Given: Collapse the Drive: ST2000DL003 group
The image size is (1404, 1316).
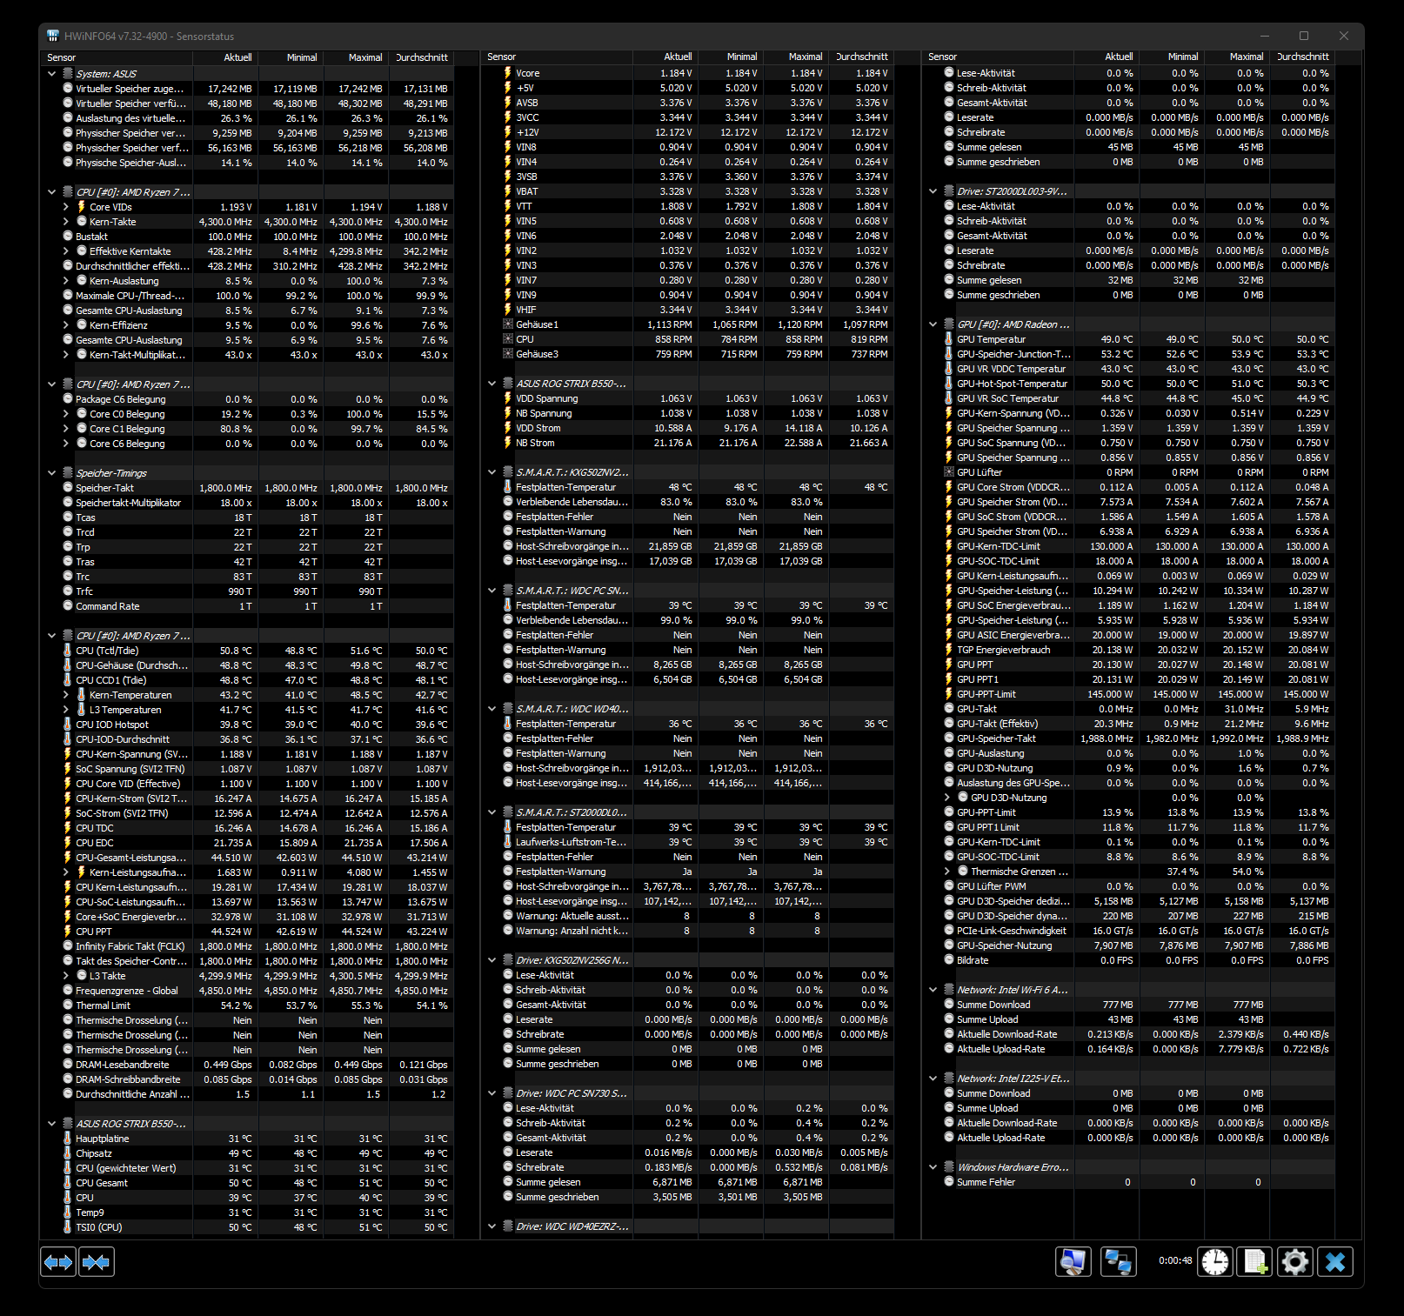Looking at the screenshot, I should click(933, 191).
